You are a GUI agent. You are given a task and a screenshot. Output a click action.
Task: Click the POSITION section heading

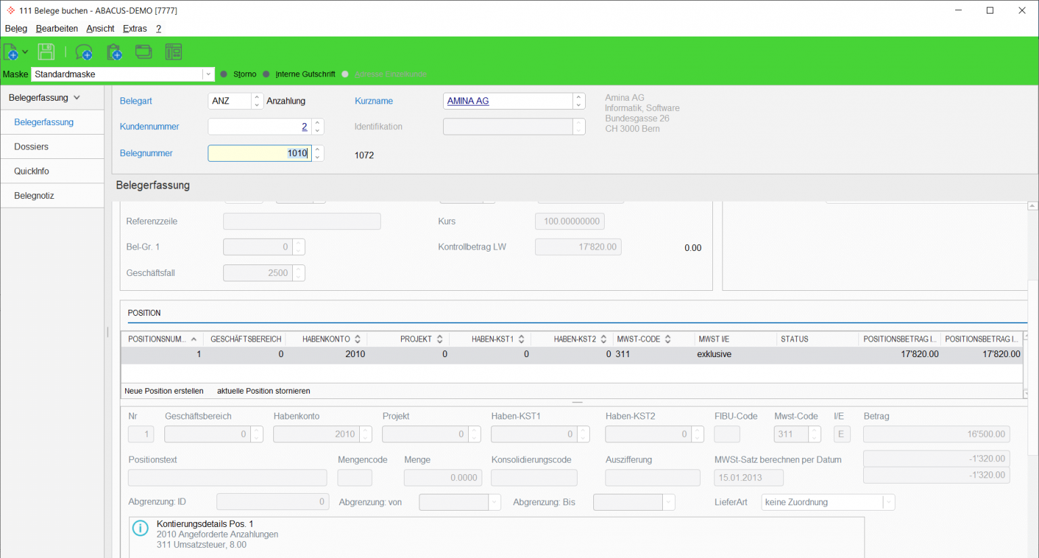144,313
